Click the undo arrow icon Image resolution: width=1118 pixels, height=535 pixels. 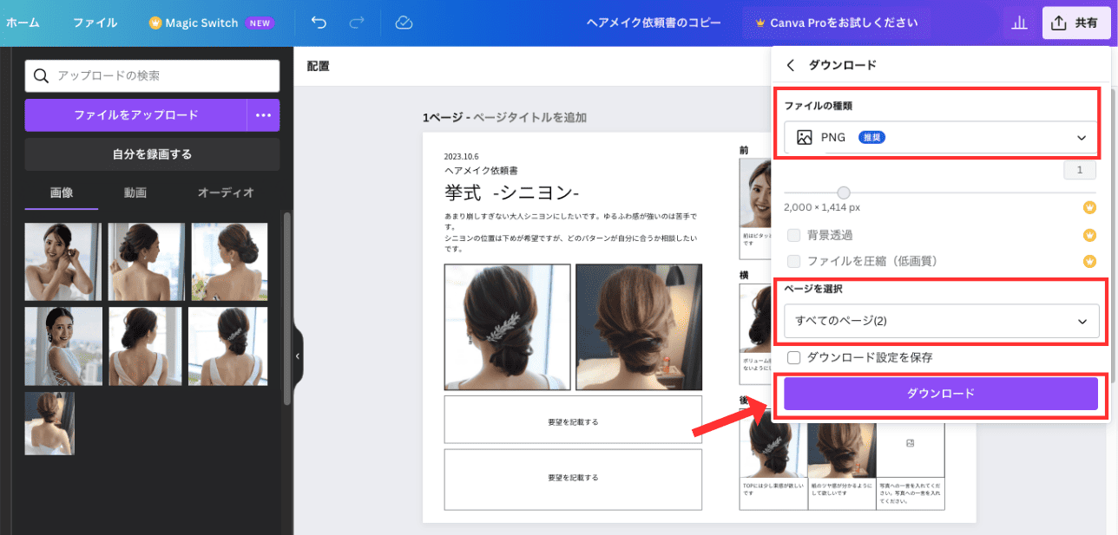[x=319, y=23]
